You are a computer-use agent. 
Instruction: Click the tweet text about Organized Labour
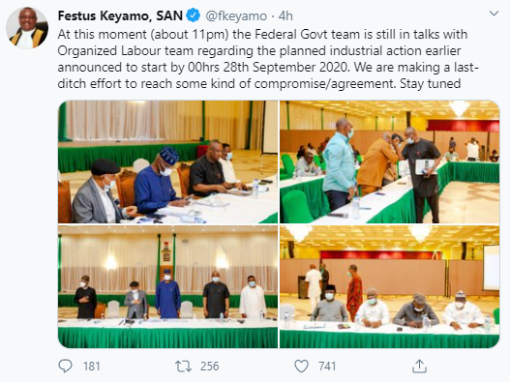click(x=268, y=59)
